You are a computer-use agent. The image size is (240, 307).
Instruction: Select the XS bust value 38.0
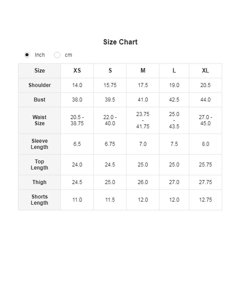pyautogui.click(x=77, y=100)
